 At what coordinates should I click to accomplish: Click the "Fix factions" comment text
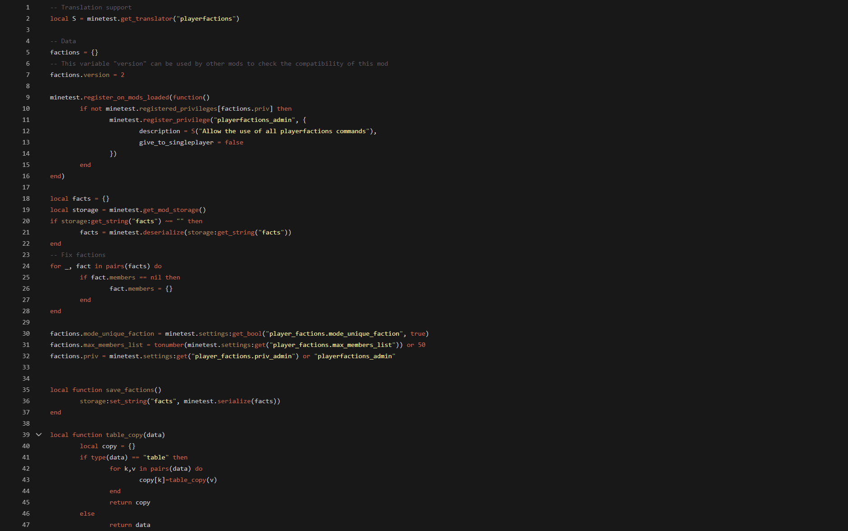tap(83, 255)
